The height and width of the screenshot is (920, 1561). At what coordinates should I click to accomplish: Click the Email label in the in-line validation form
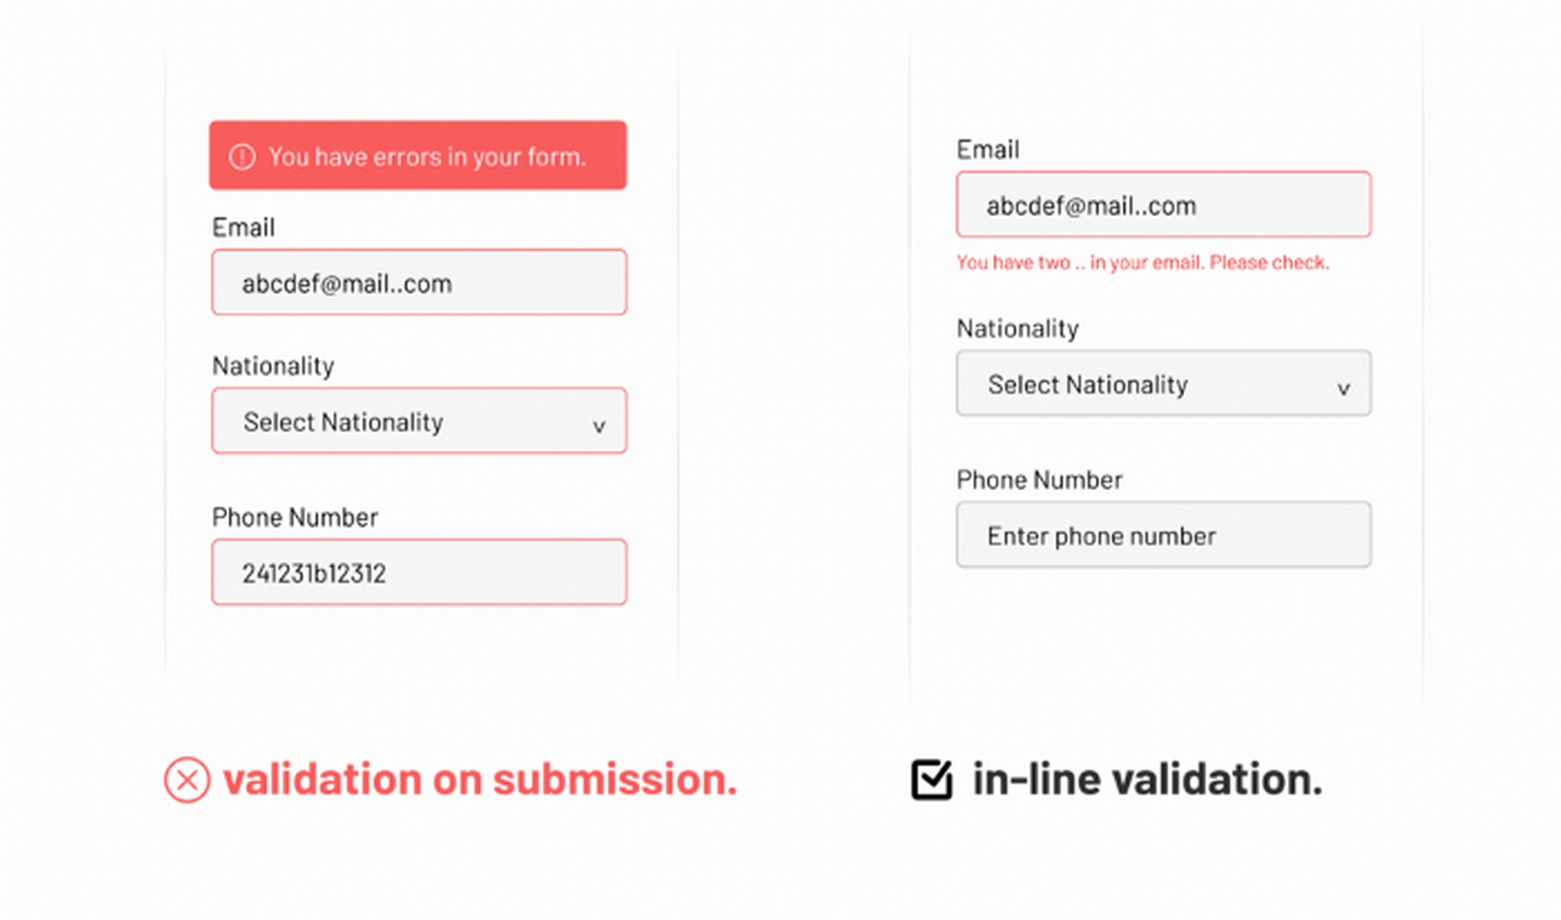(x=987, y=149)
